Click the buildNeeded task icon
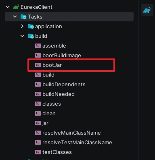Viewport: 155px width, 160px height. [x=38, y=94]
